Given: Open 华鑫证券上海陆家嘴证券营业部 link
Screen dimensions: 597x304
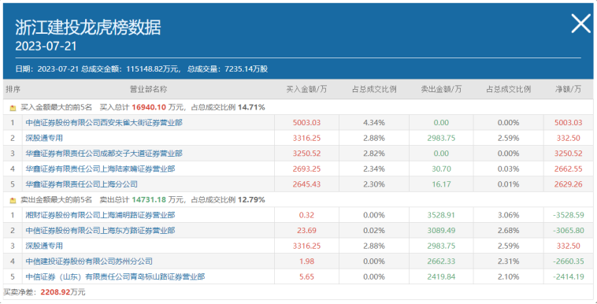Looking at the screenshot, I should (100, 169).
